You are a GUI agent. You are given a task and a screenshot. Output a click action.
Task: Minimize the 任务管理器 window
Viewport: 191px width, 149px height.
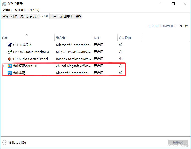[x=162, y=4]
